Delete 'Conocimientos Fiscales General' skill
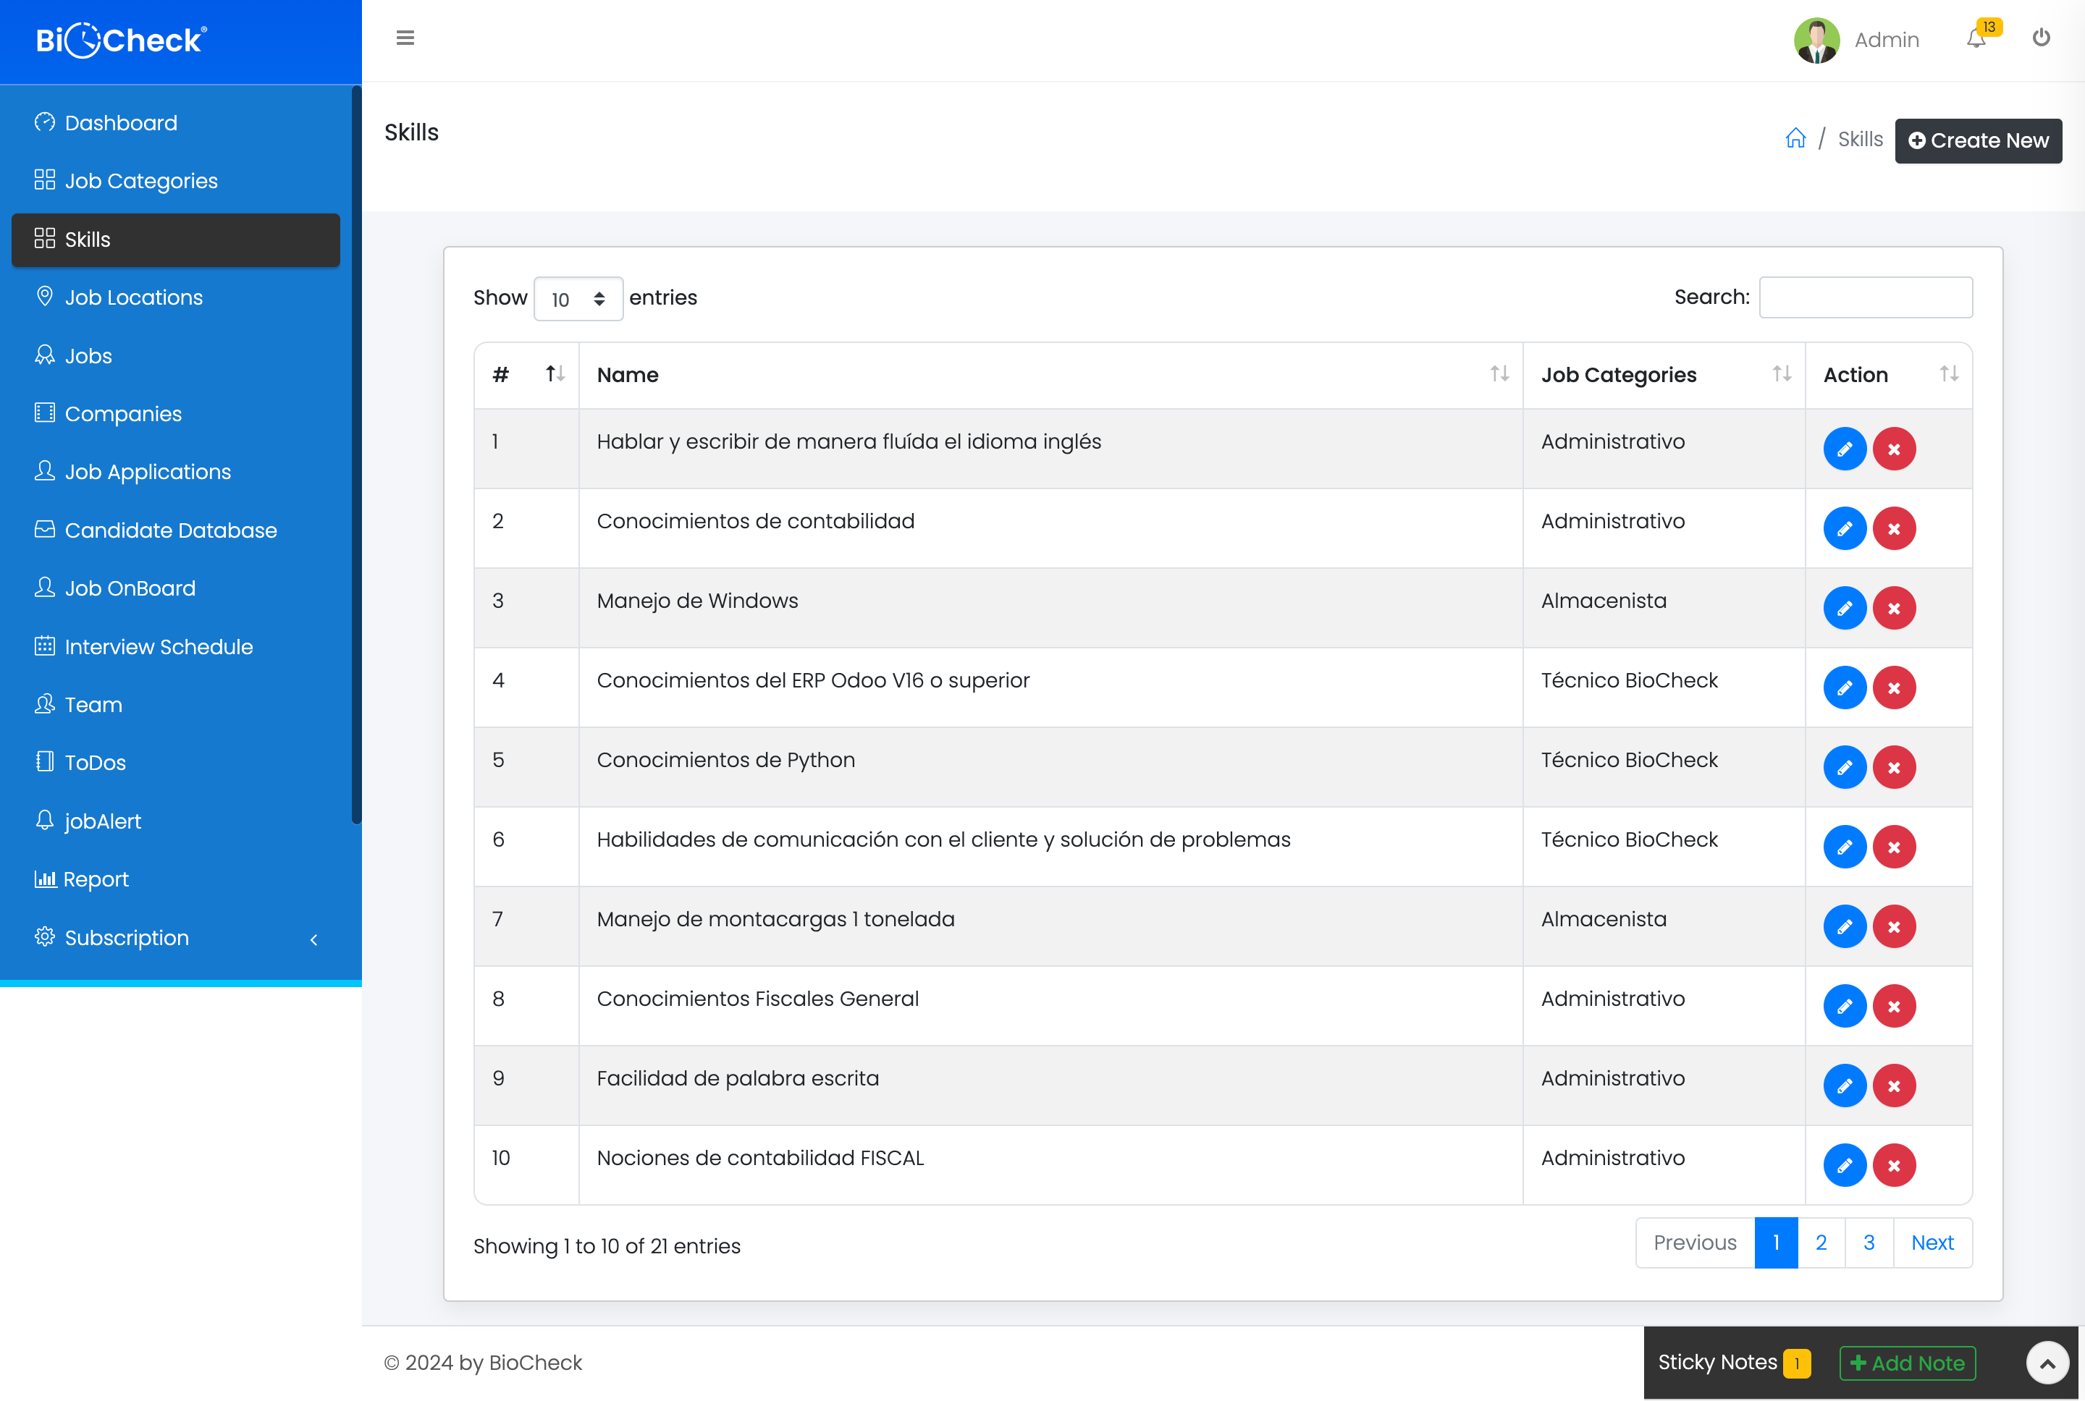The image size is (2085, 1401). tap(1894, 1006)
